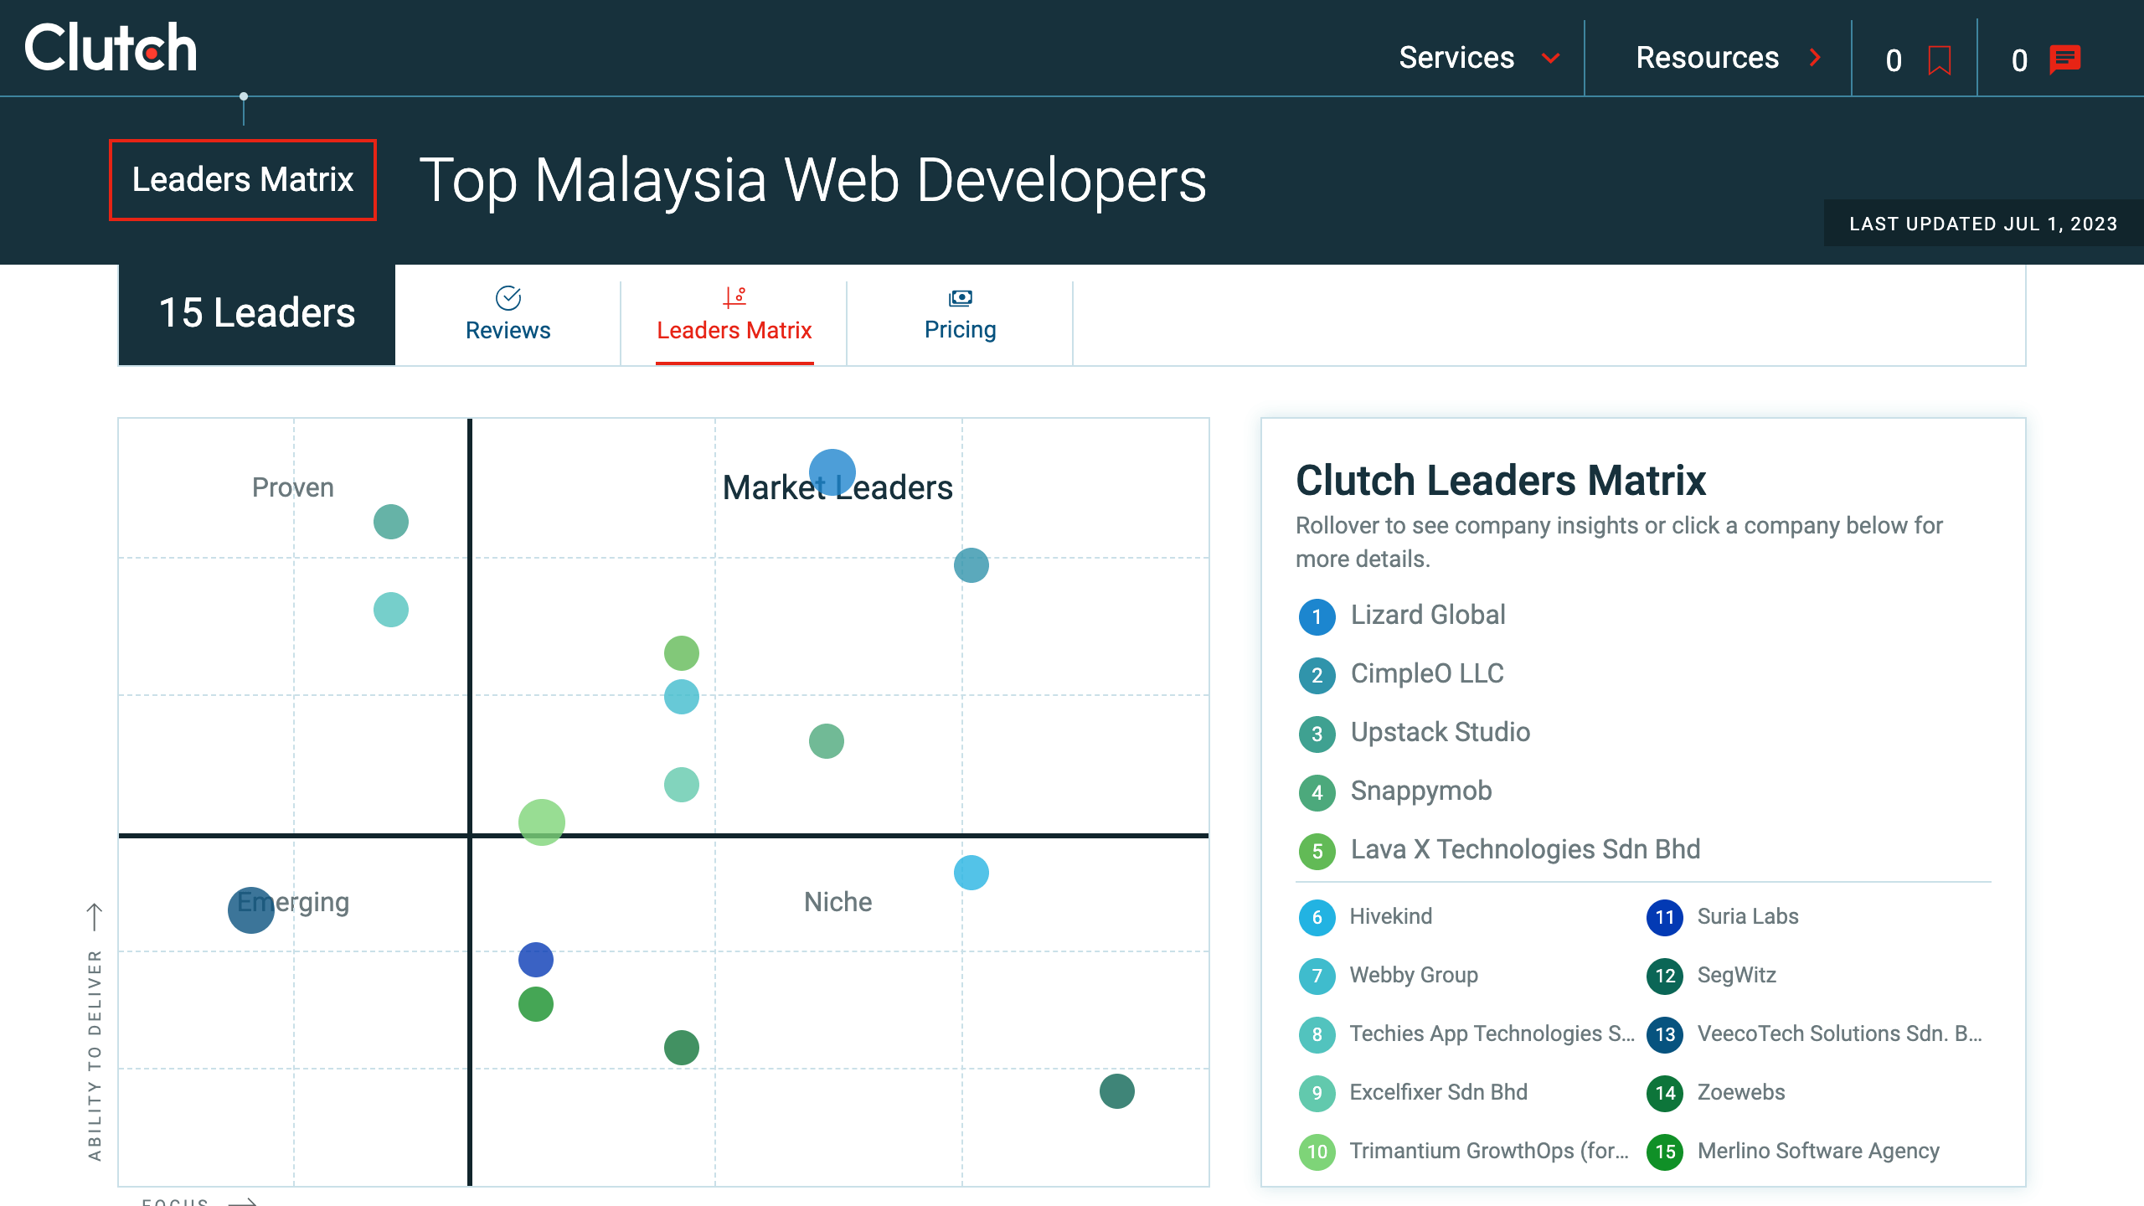
Task: Open Webby Group company link
Action: click(1414, 975)
